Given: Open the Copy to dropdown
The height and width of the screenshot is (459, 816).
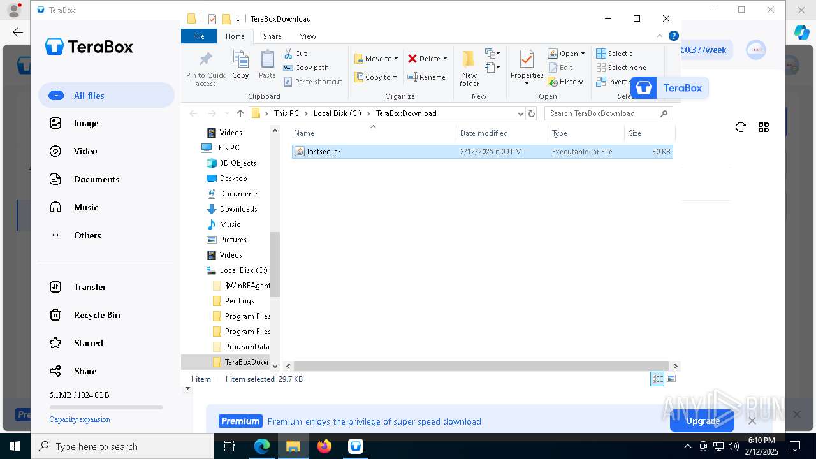Looking at the screenshot, I should 375,77.
